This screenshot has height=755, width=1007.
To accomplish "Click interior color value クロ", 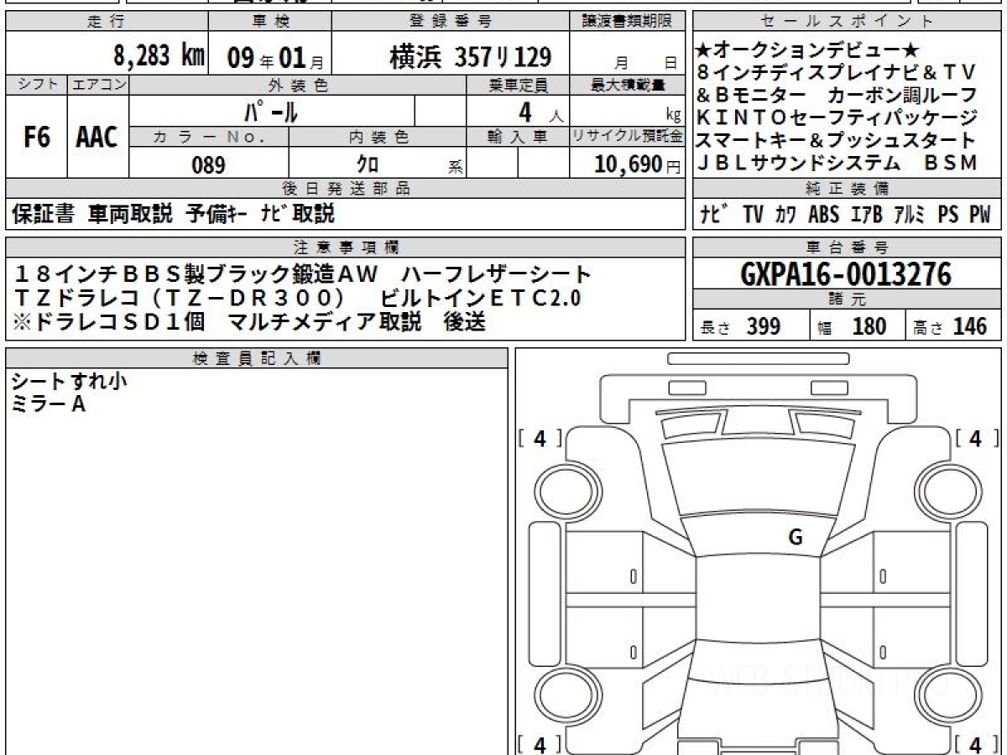I will click(x=368, y=165).
